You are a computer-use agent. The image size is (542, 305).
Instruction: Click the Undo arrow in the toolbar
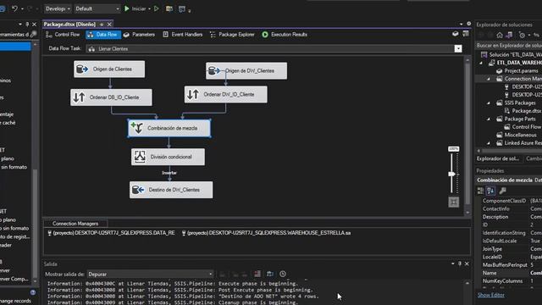pos(14,8)
